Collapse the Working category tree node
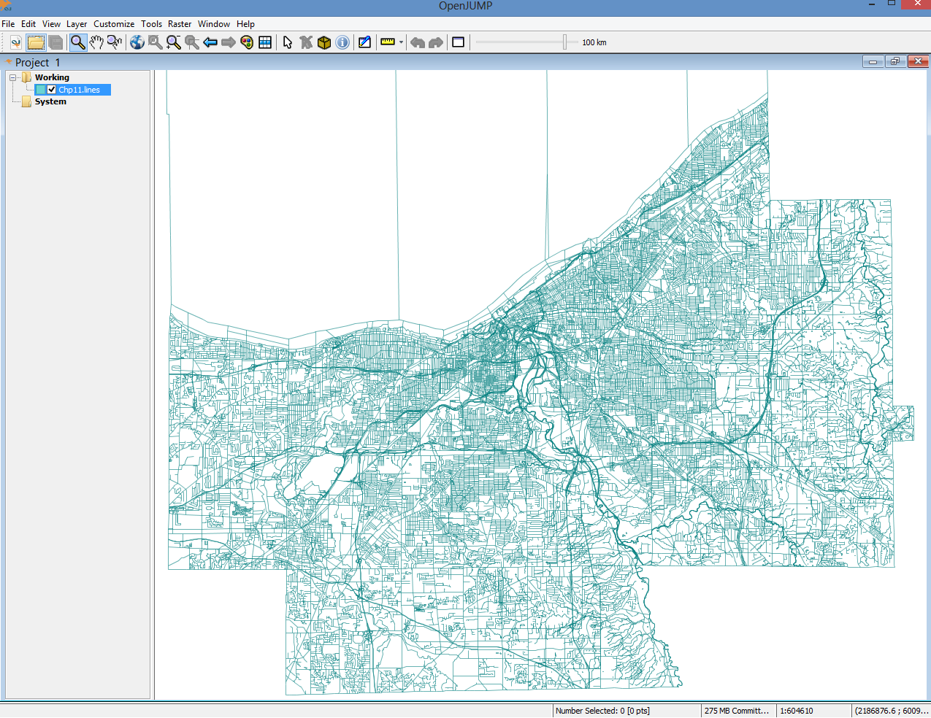 pos(12,77)
